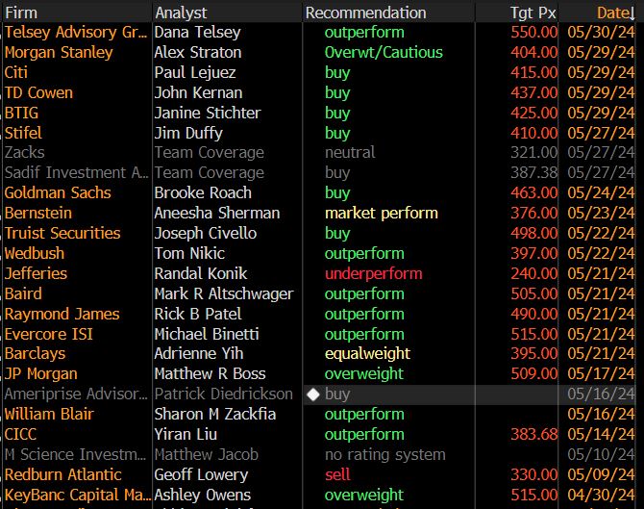
Task: Click analyst name Sharon M Zackfia
Action: [x=215, y=414]
